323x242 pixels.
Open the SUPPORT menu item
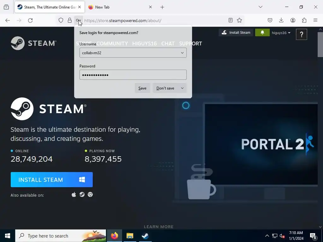coord(190,43)
